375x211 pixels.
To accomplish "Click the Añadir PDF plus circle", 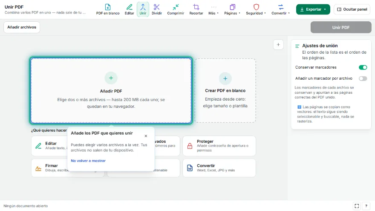I will [x=111, y=78].
